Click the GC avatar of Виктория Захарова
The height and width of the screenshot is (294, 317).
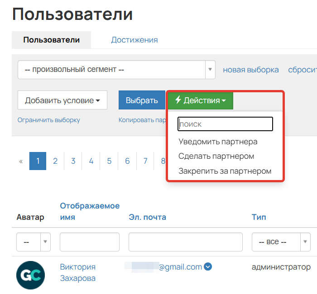point(30,275)
